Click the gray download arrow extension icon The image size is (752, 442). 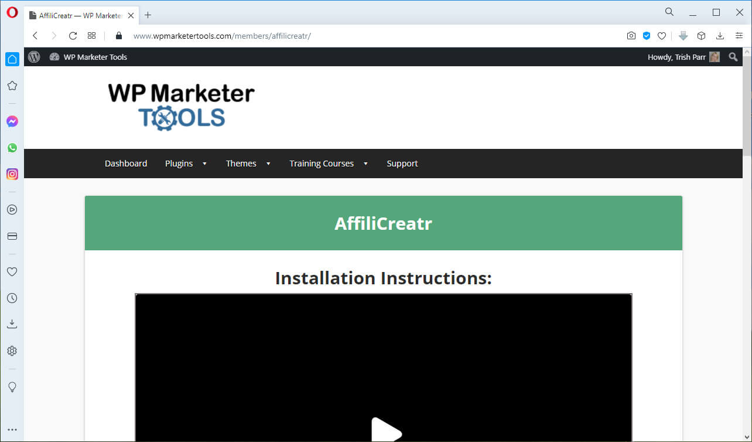click(x=683, y=36)
